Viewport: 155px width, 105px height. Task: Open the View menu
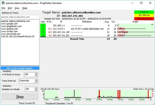pos(17,8)
